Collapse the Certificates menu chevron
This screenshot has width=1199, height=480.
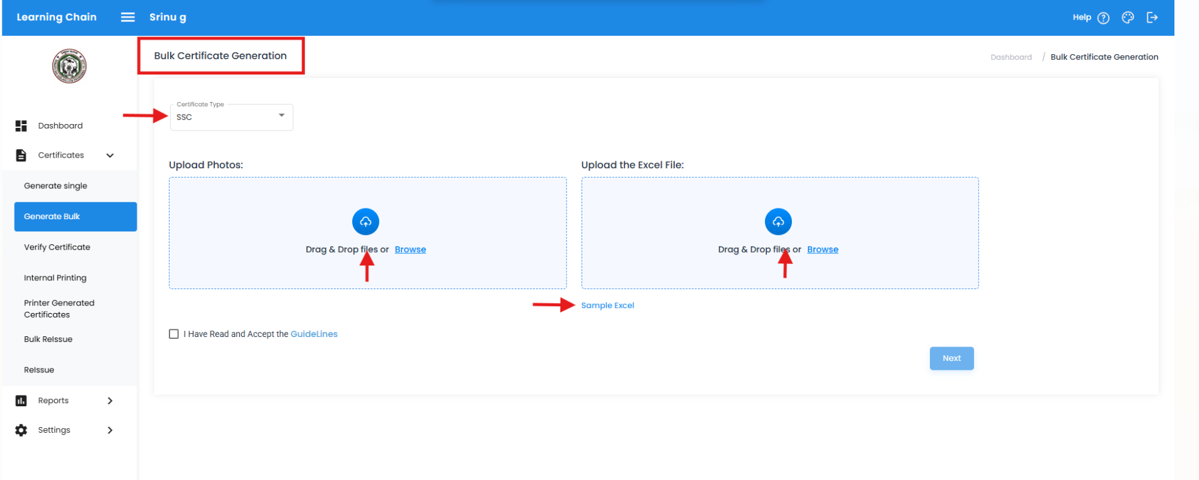(110, 156)
